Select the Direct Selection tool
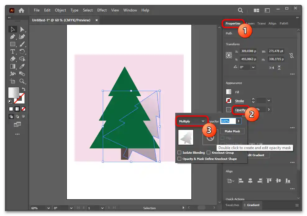Image resolution: width=307 pixels, height=216 pixels. (x=22, y=29)
